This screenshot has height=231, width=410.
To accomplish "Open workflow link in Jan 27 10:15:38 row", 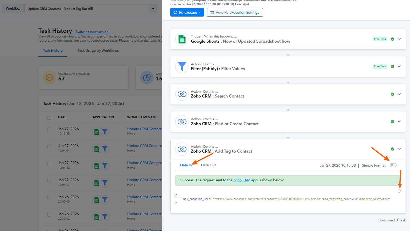I will [x=145, y=129].
